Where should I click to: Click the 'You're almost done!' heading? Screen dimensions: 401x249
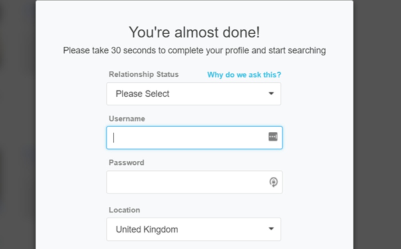click(x=194, y=32)
